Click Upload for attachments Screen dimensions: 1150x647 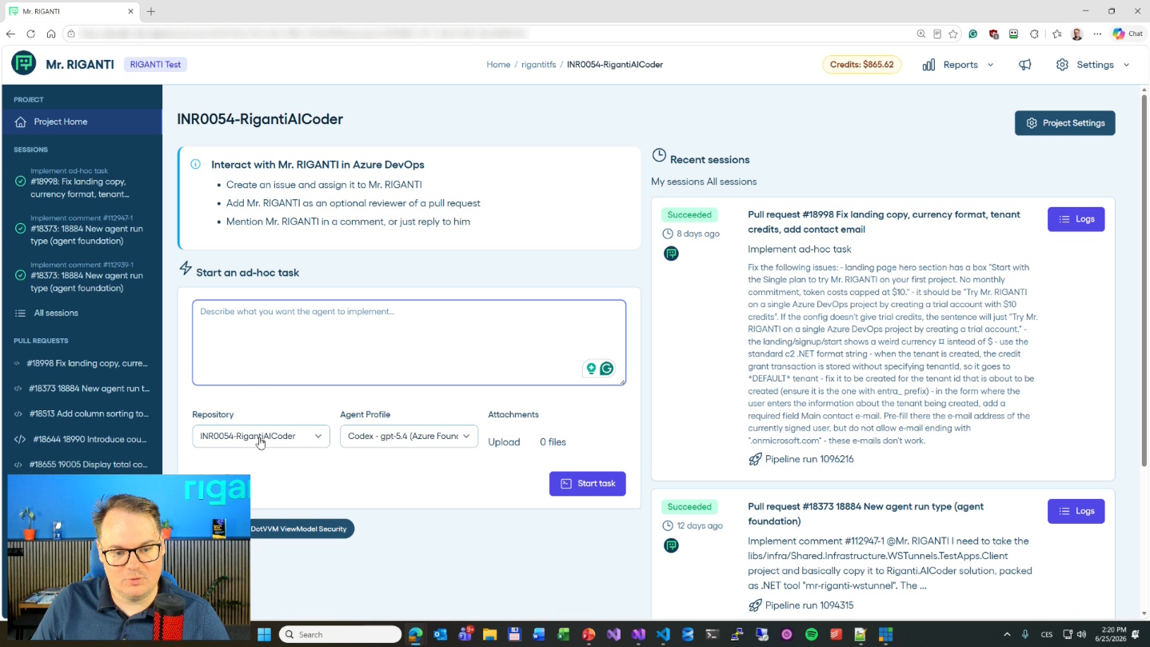coord(504,441)
